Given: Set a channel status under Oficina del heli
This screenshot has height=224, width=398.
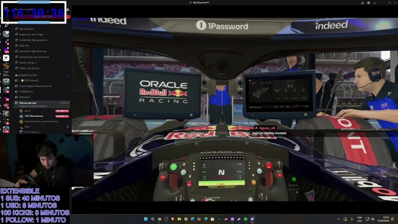Looking at the screenshot, I should (33, 106).
